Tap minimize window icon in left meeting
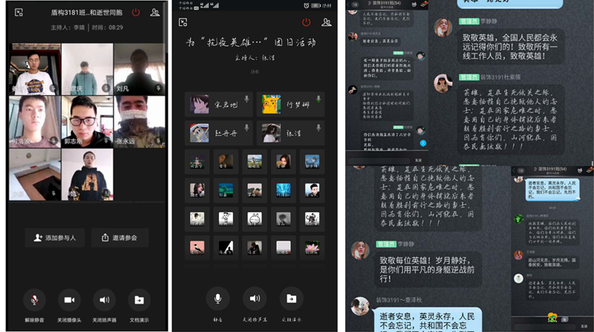Image resolution: width=594 pixels, height=332 pixels. coord(19,13)
